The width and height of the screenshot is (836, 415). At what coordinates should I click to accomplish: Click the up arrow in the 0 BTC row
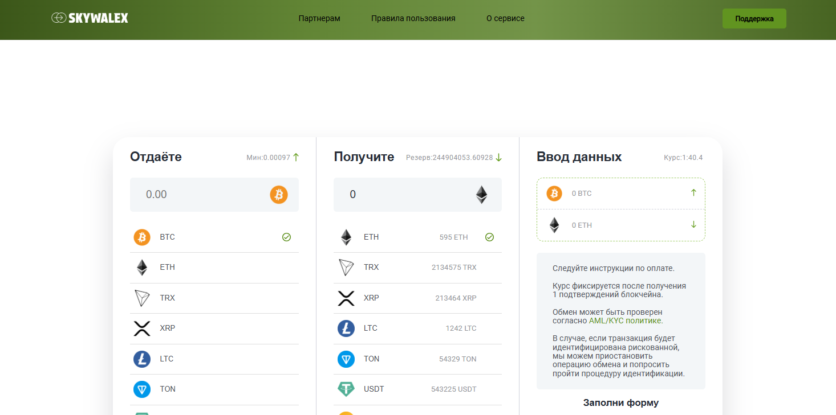click(x=693, y=193)
